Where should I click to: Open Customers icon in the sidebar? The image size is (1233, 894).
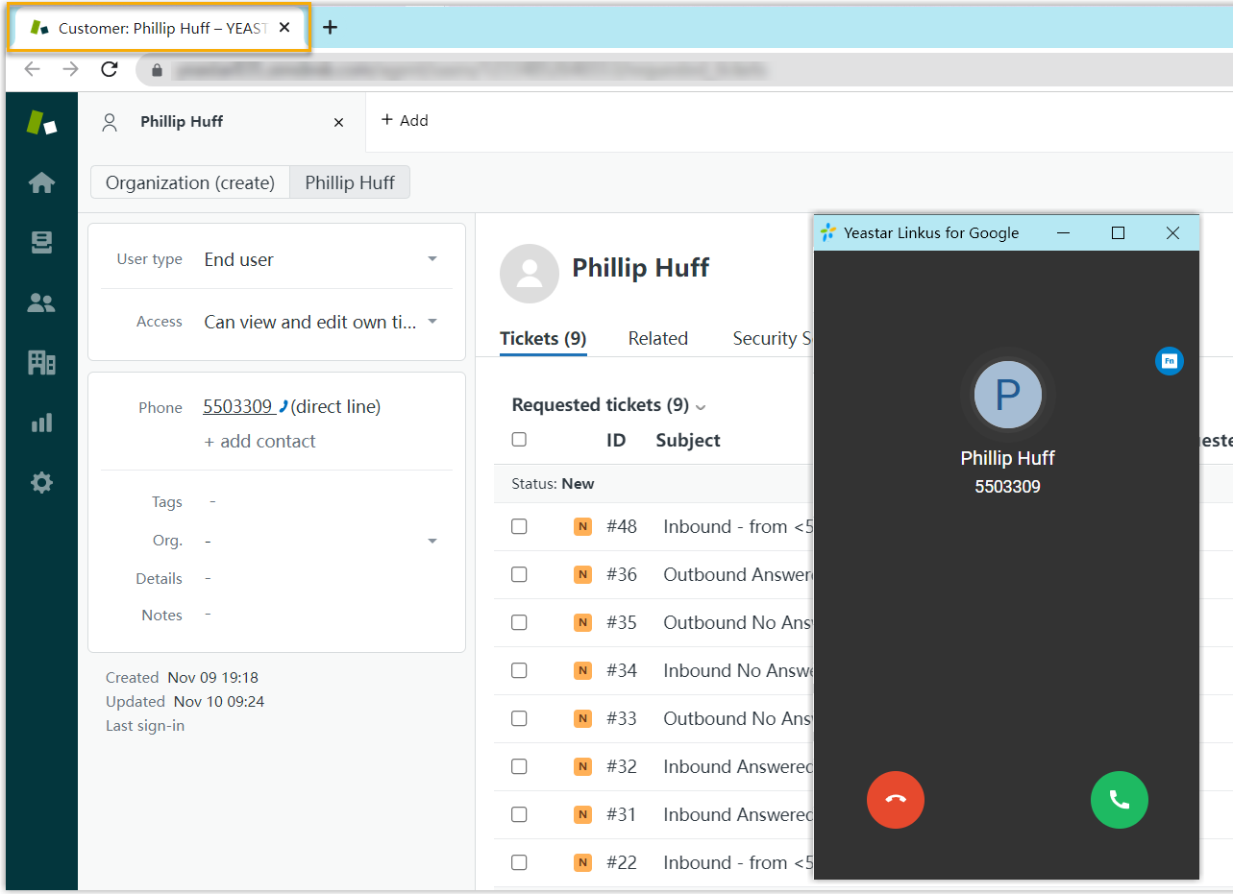(x=41, y=303)
